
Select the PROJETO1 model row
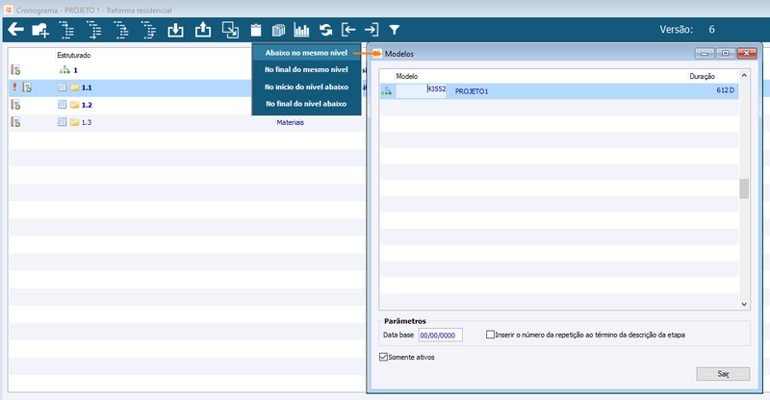coord(559,90)
